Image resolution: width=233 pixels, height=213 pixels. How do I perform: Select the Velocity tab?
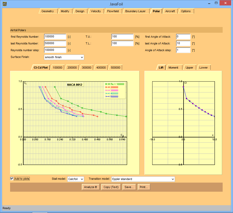[96, 11]
